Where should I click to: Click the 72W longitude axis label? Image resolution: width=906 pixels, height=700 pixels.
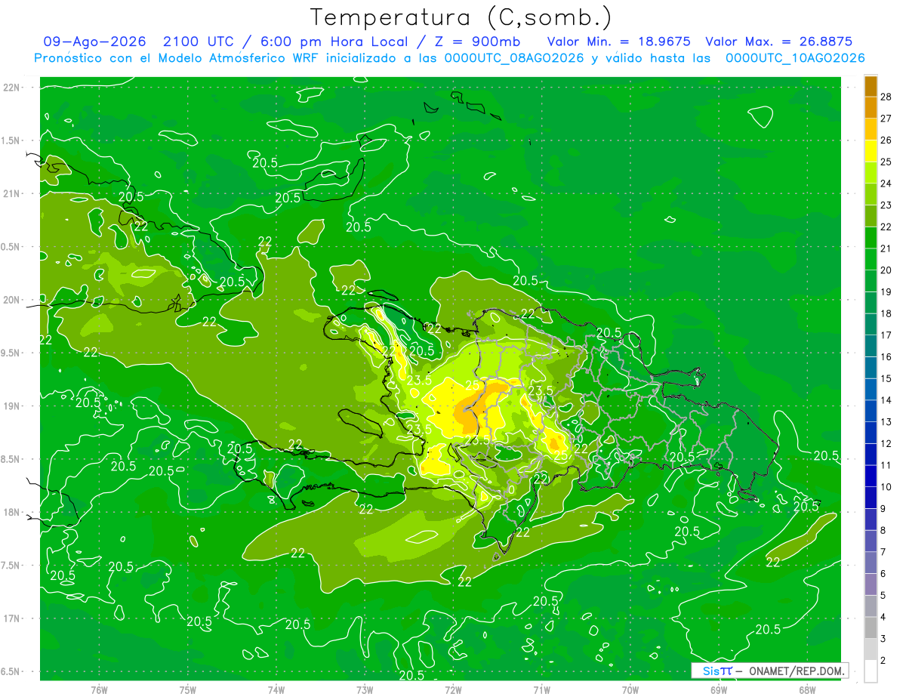[x=454, y=690]
